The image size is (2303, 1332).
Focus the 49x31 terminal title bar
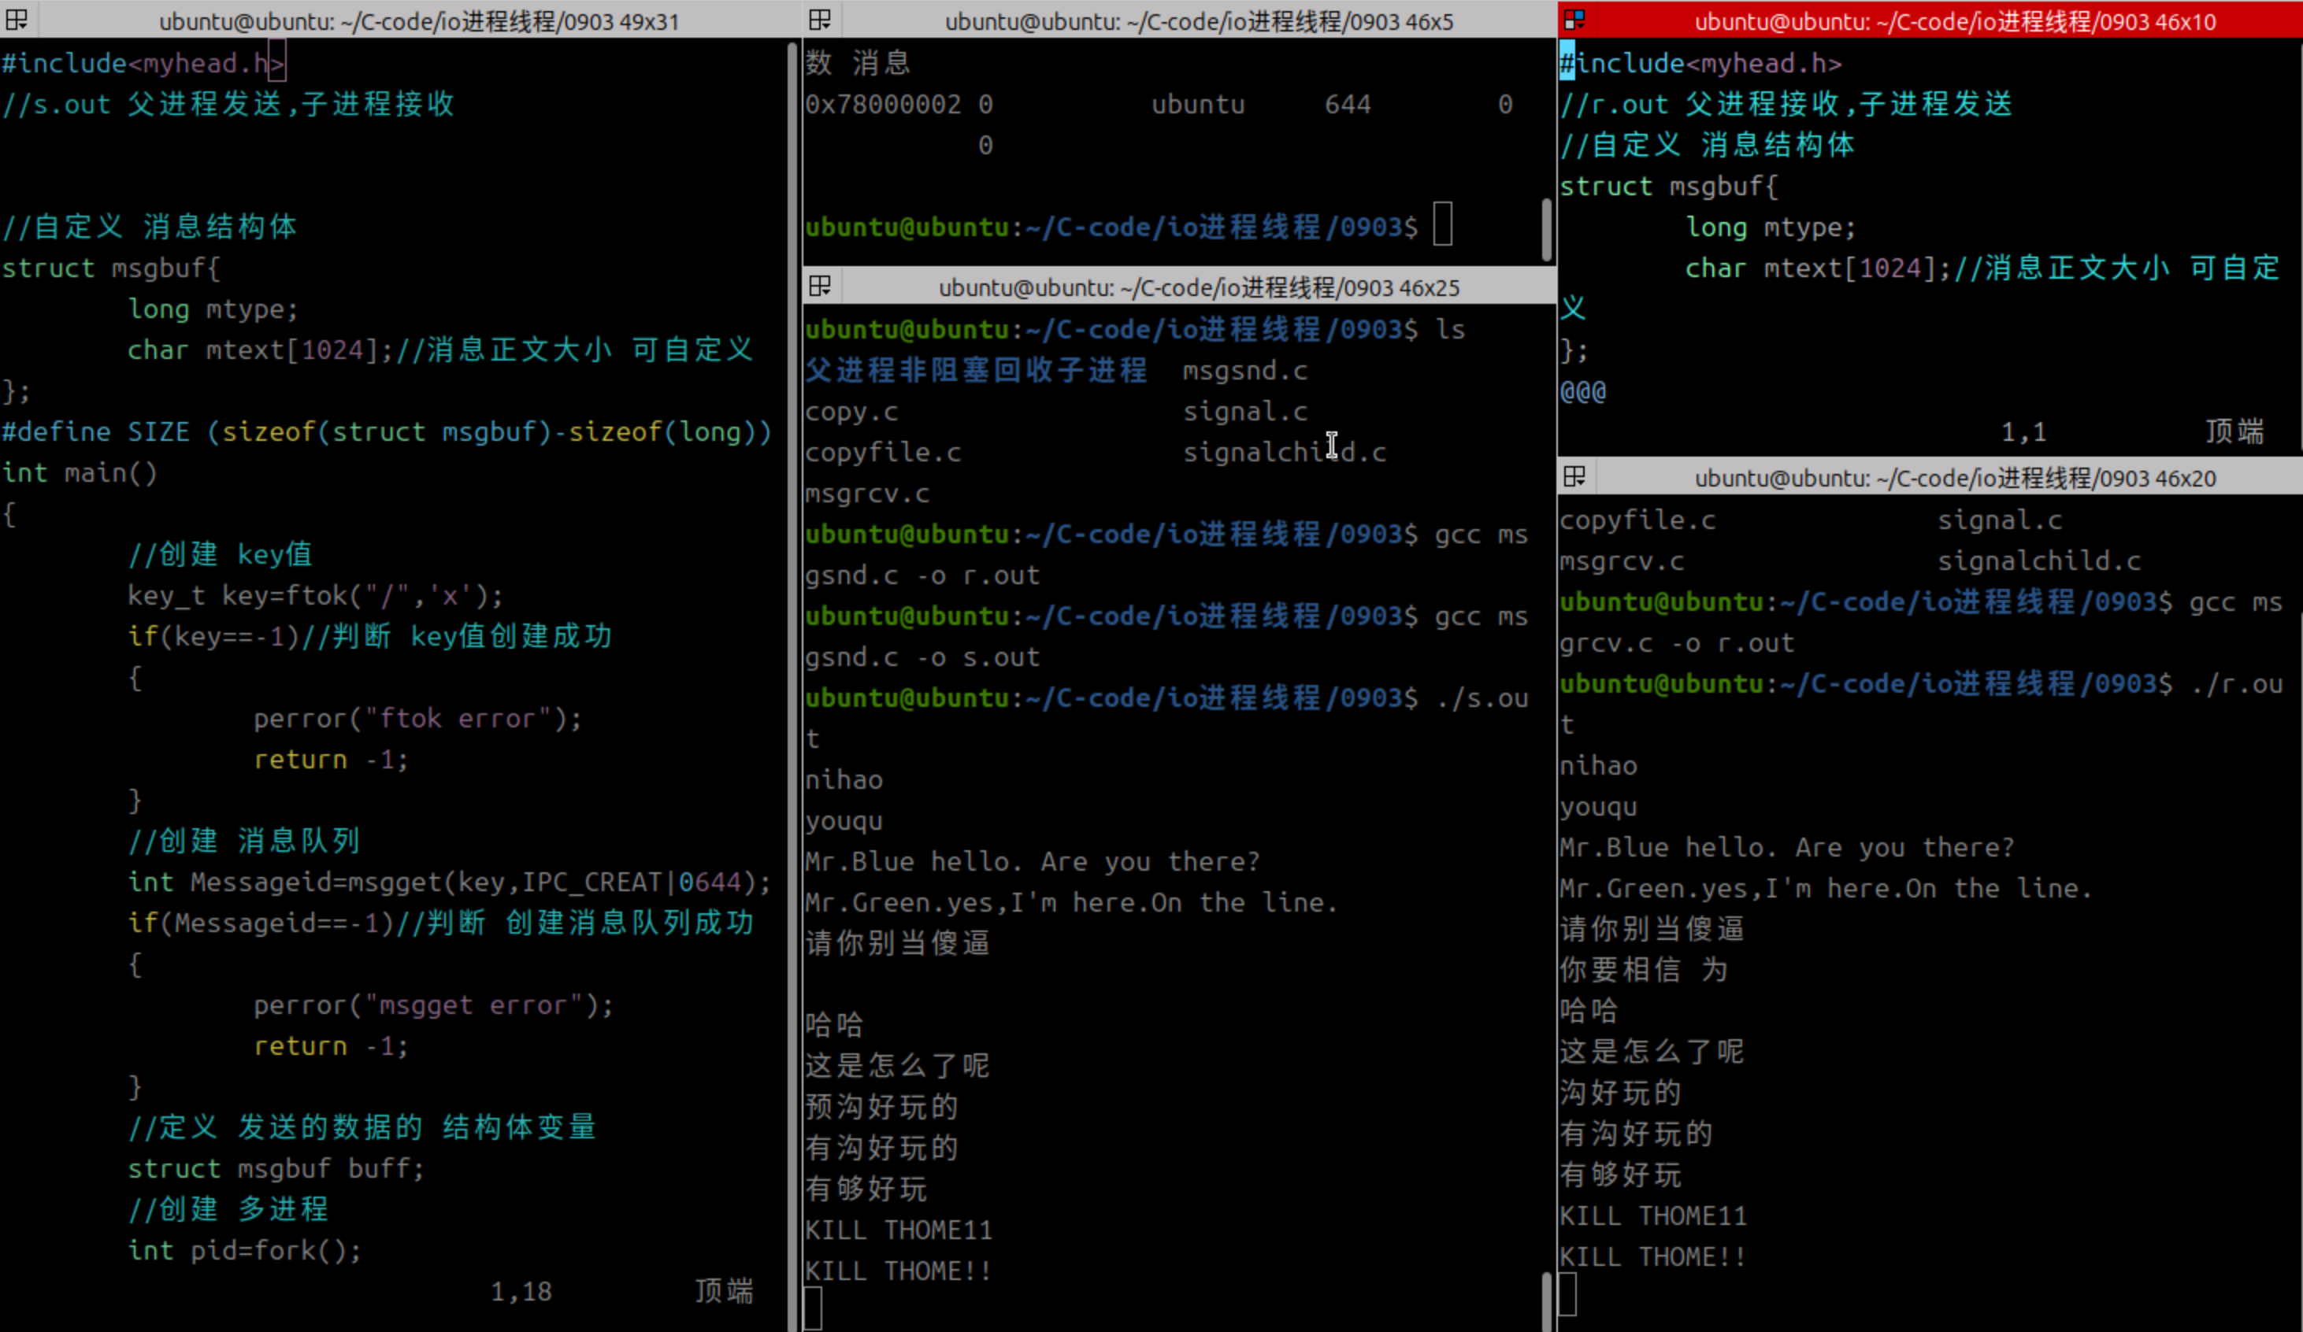pos(418,20)
